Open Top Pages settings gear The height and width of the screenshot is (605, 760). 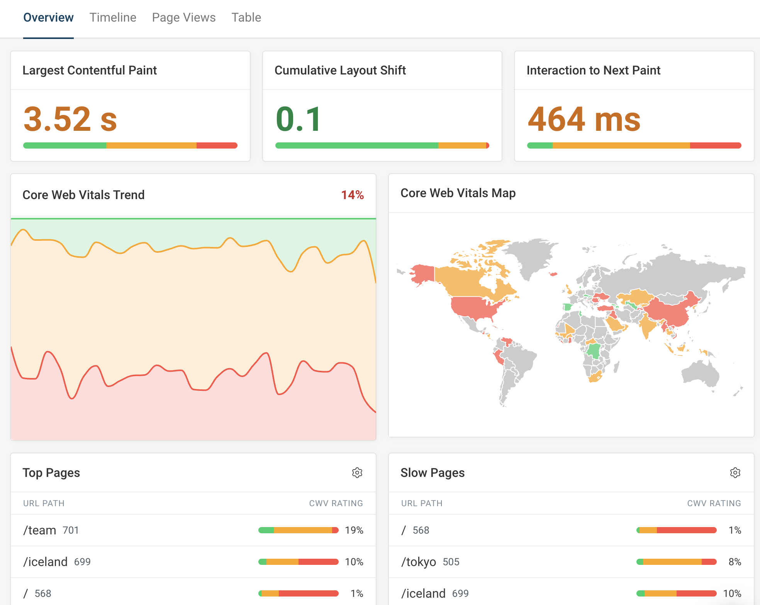pos(357,473)
